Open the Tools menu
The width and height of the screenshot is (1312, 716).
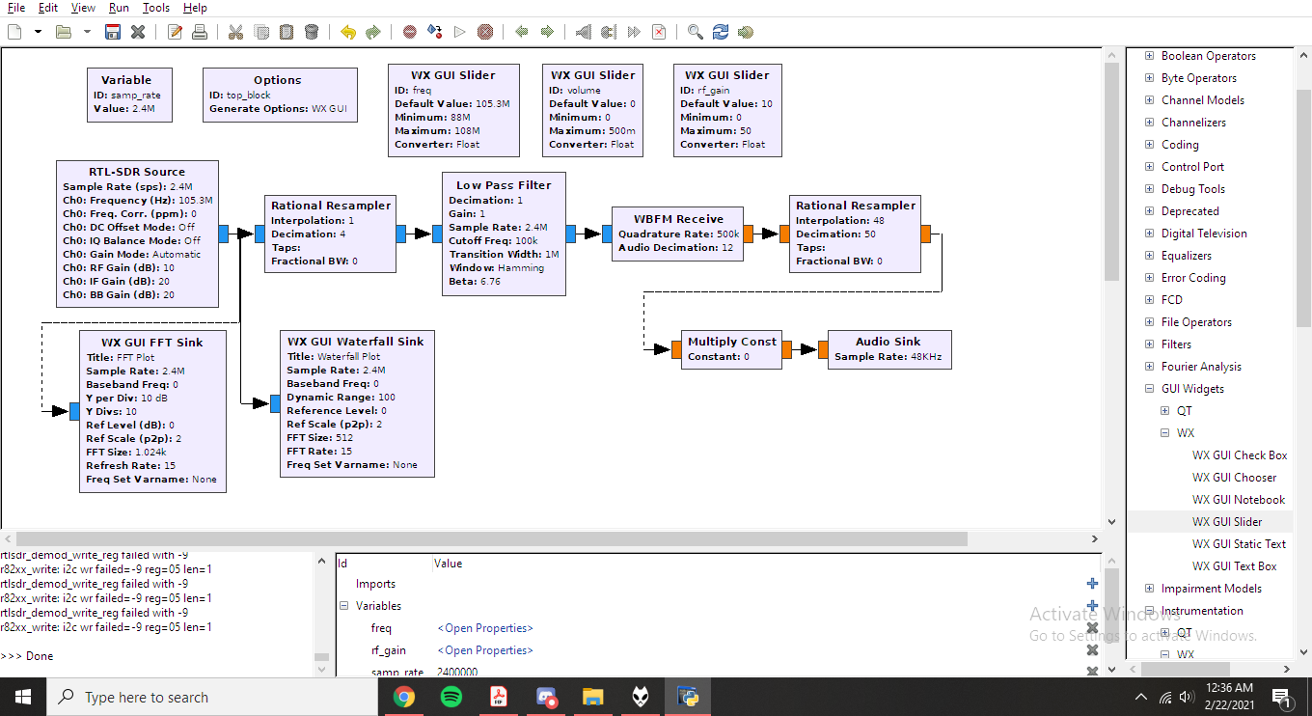(x=155, y=8)
